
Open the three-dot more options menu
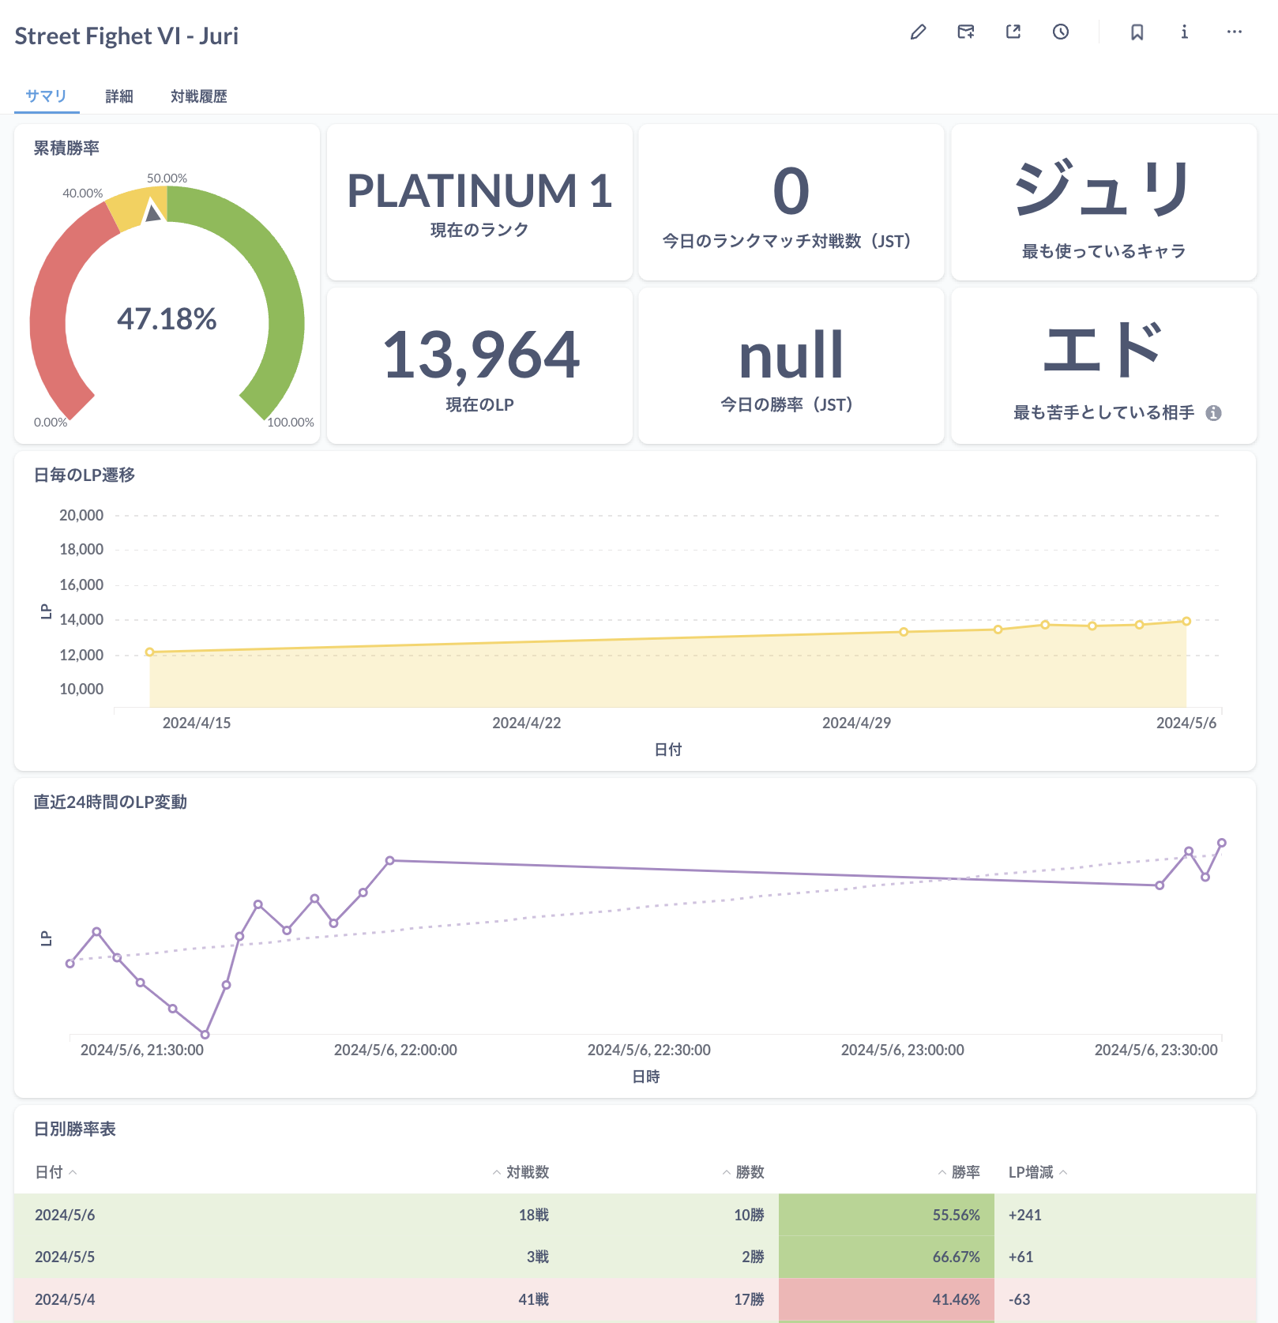click(x=1234, y=32)
